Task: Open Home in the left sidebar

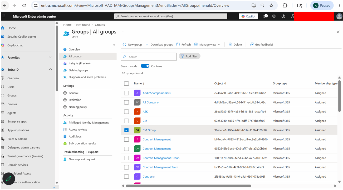Action: [12, 28]
